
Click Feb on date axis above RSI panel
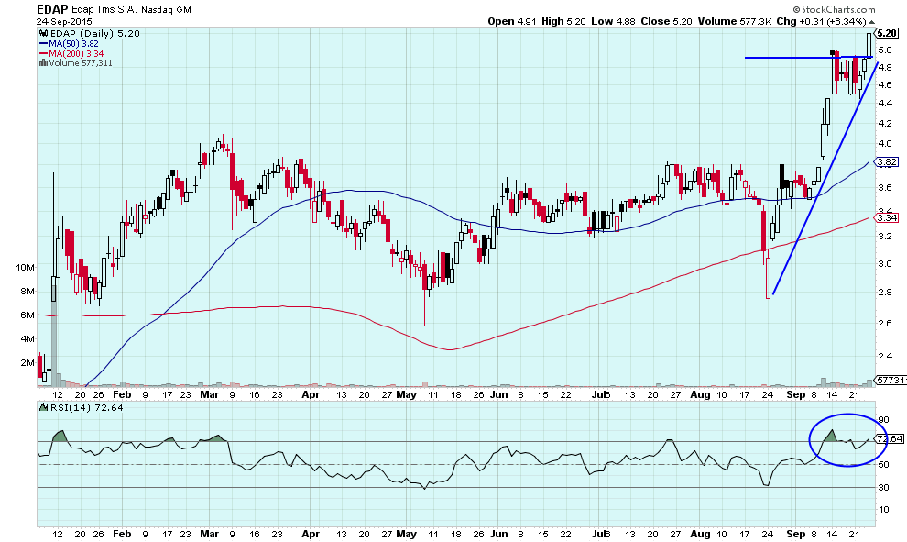click(x=122, y=395)
